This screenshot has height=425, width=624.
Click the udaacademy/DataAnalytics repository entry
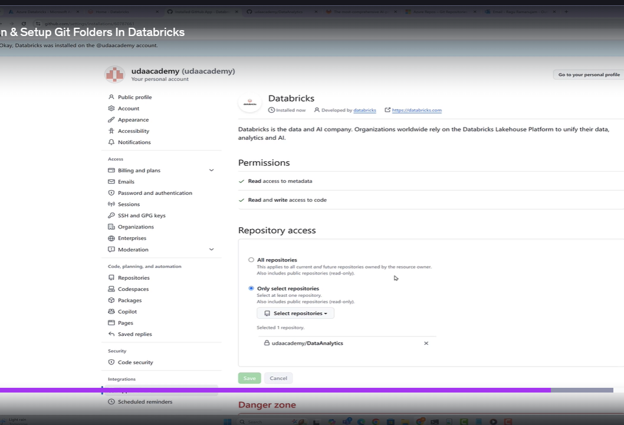click(x=307, y=344)
